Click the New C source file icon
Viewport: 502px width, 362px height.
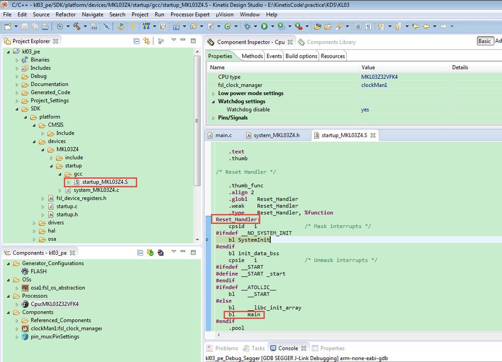[x=211, y=27]
